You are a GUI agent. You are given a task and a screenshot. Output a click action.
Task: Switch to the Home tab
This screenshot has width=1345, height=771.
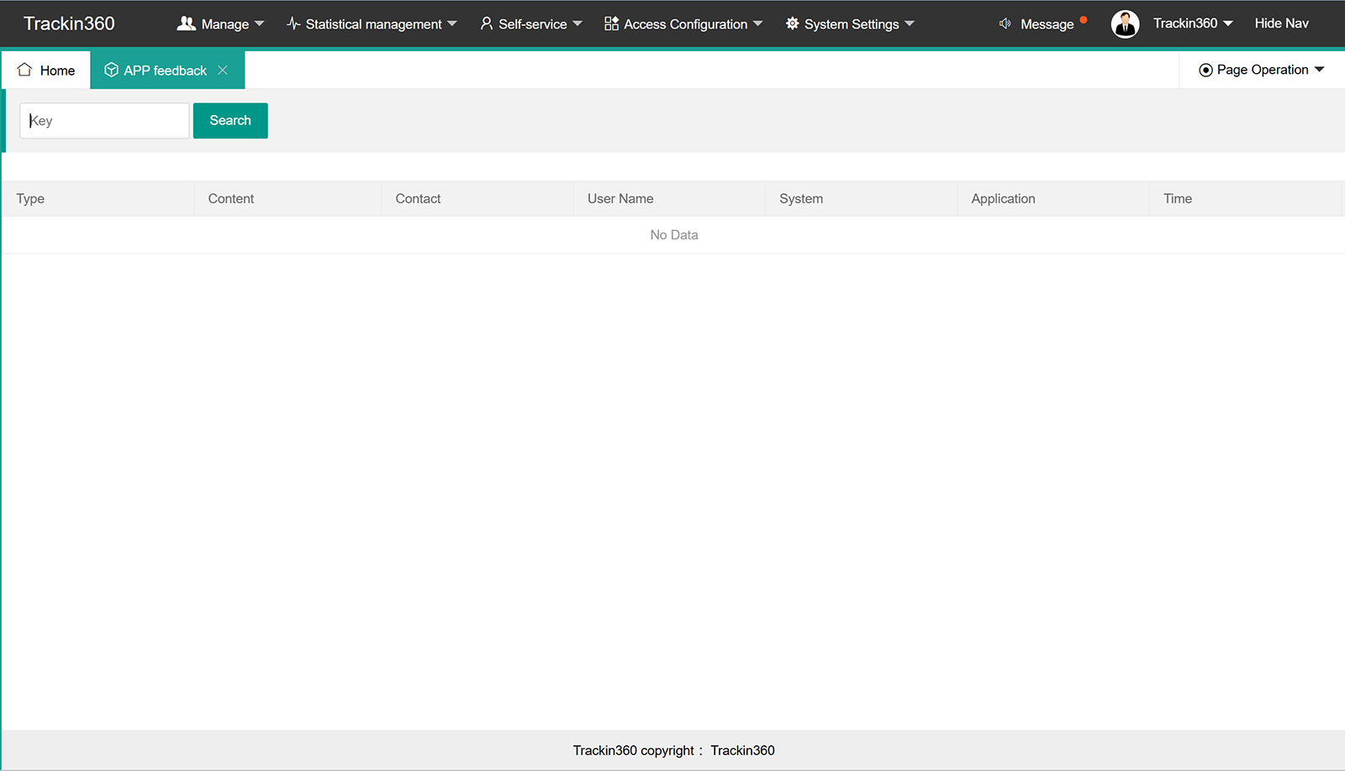[46, 71]
